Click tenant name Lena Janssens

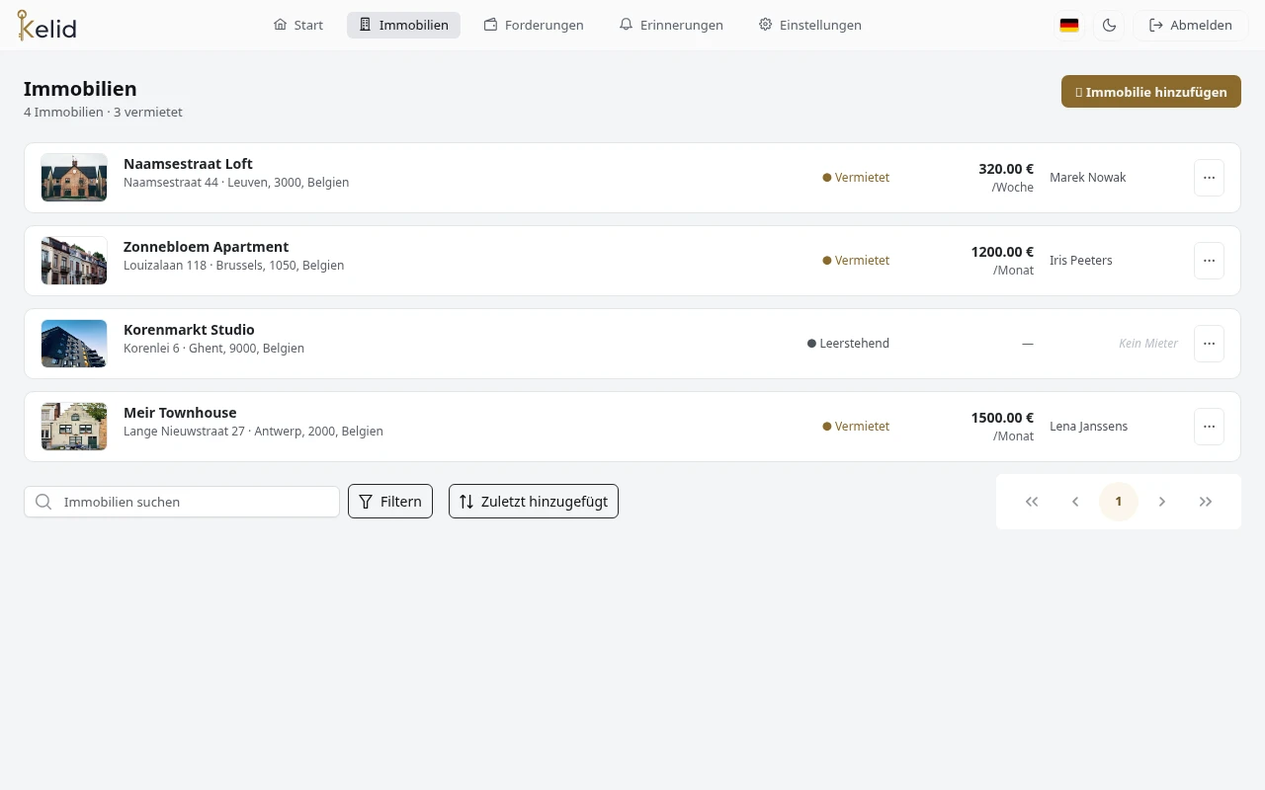point(1088,427)
